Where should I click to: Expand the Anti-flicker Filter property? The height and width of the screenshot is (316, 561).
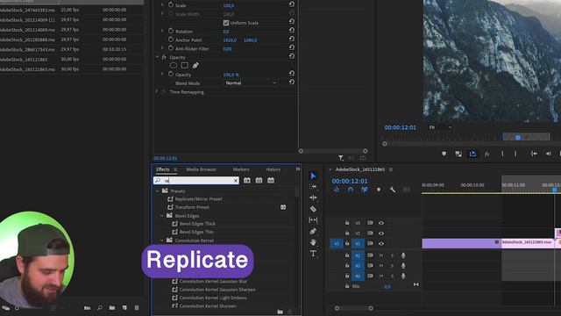[162, 48]
